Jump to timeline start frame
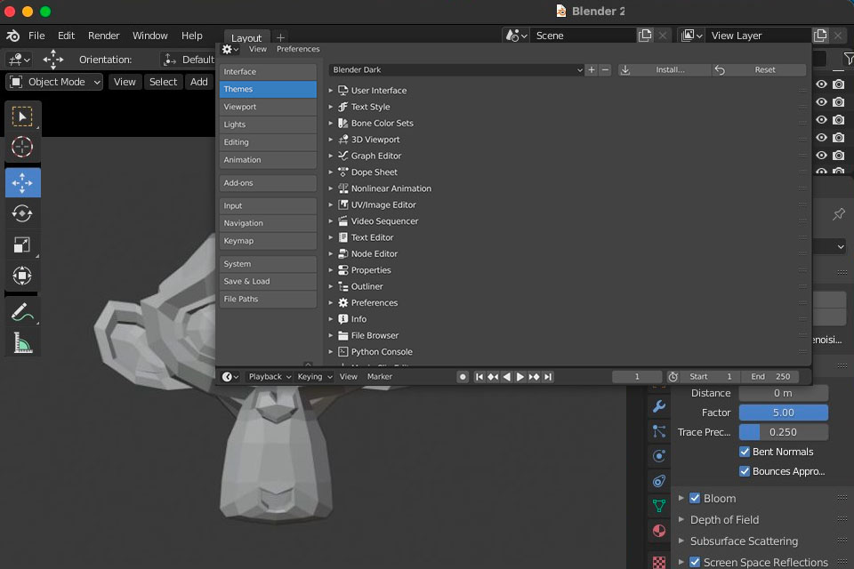Image resolution: width=854 pixels, height=569 pixels. [479, 377]
